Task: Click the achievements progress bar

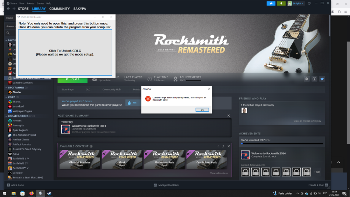Action: [x=282, y=143]
